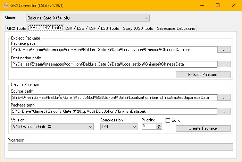Browse for the Create Package Source path

(224, 97)
